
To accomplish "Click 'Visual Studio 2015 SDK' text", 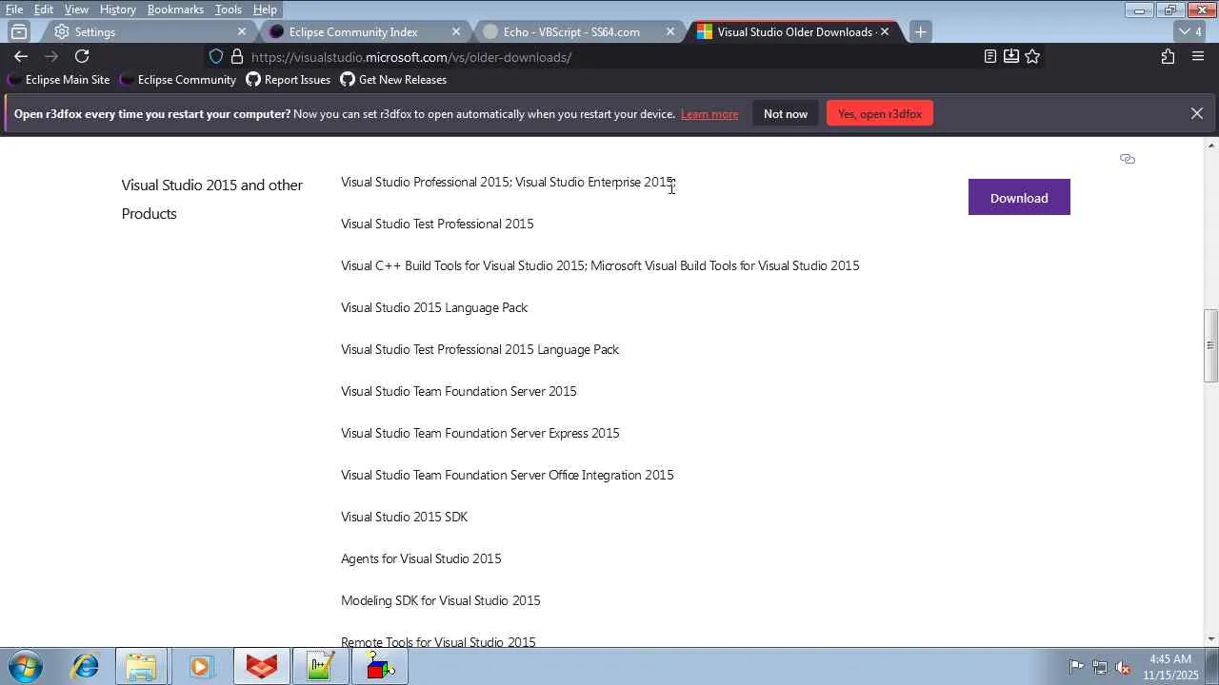I will [x=405, y=517].
